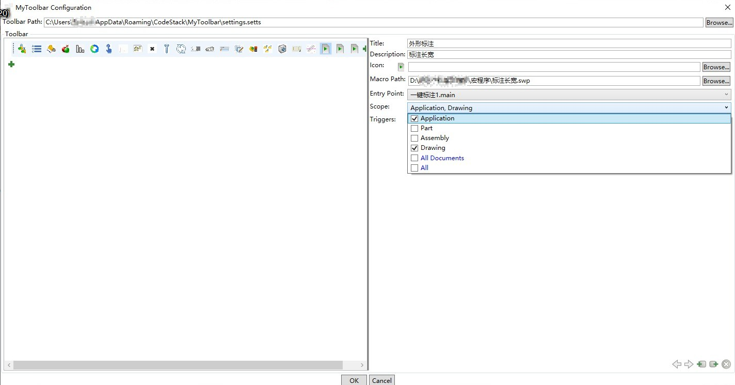Screen dimensions: 735x385
Task: Click into the Title text field
Action: coord(569,44)
